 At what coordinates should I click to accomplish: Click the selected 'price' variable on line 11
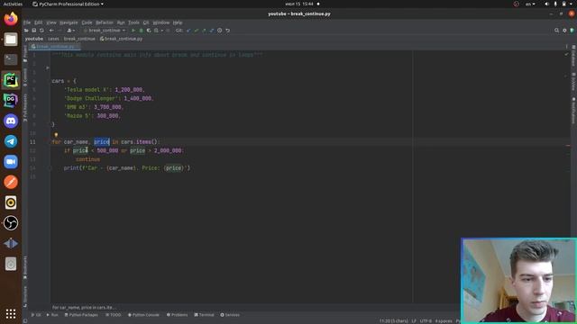102,142
